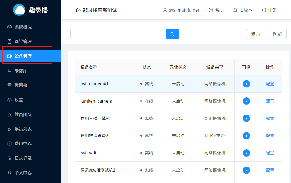Image resolution: width=291 pixels, height=183 pixels.
Task: Select the jamken_camera device name
Action: tap(96, 101)
